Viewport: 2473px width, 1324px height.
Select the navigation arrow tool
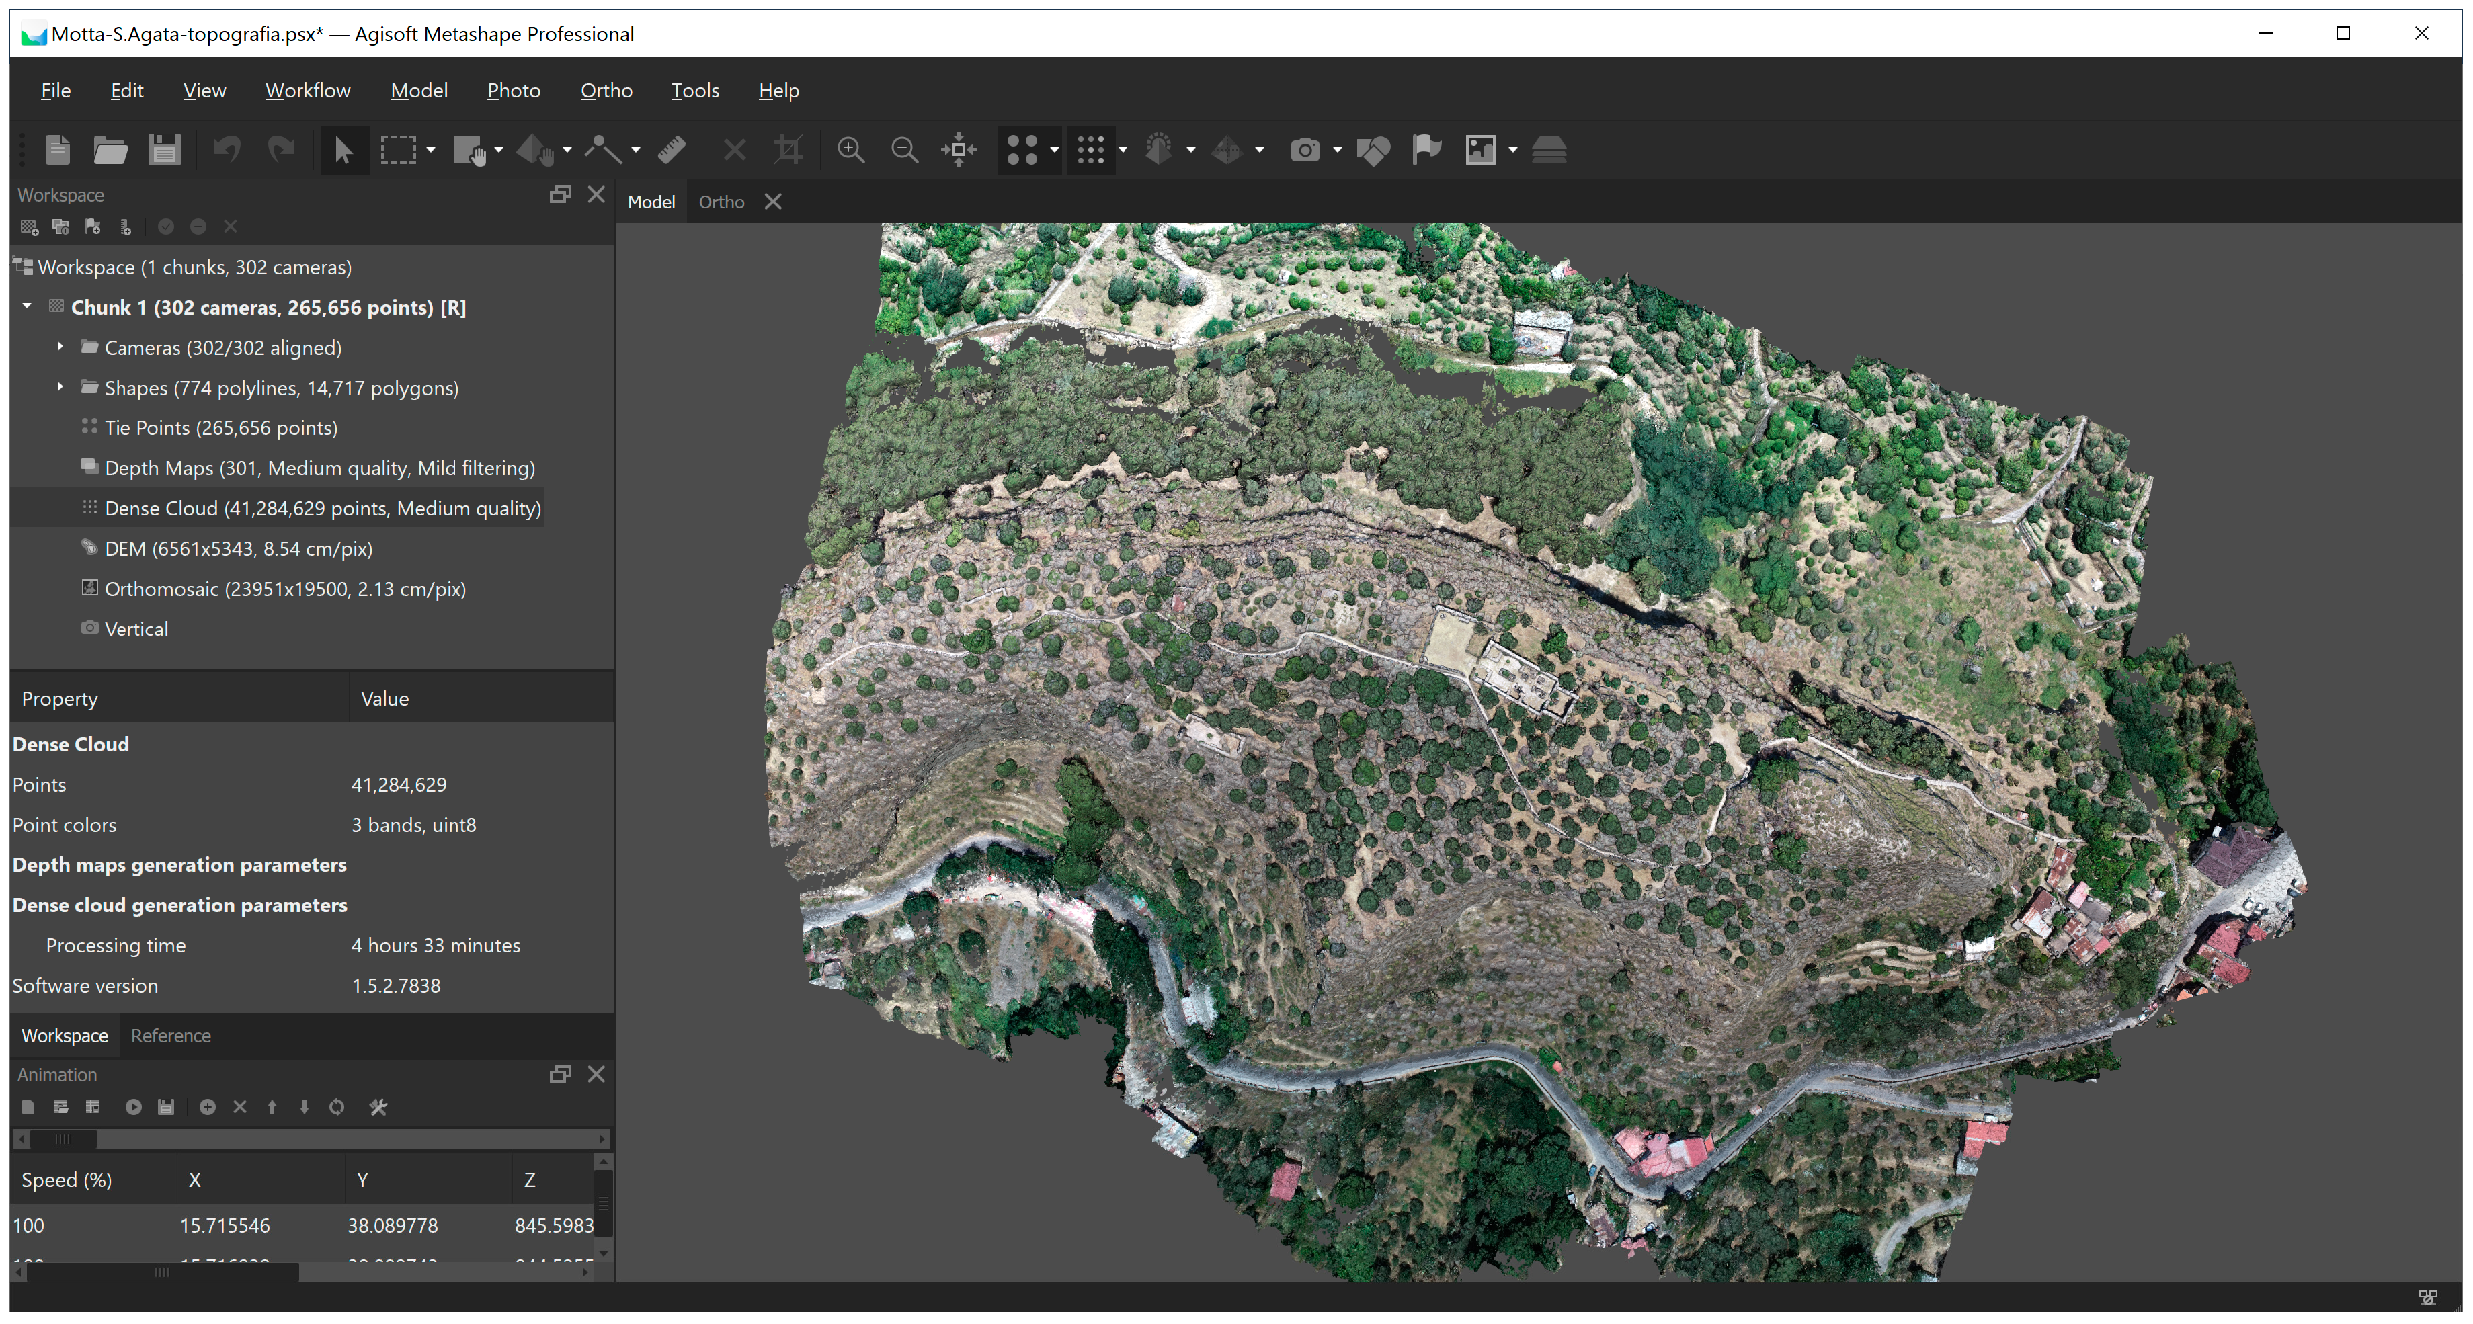[343, 150]
